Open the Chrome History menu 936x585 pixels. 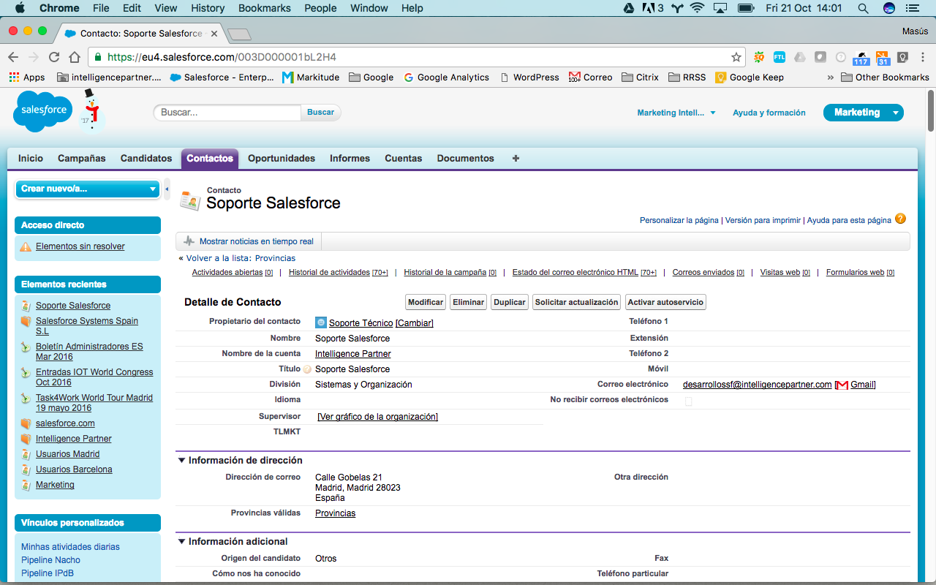208,8
